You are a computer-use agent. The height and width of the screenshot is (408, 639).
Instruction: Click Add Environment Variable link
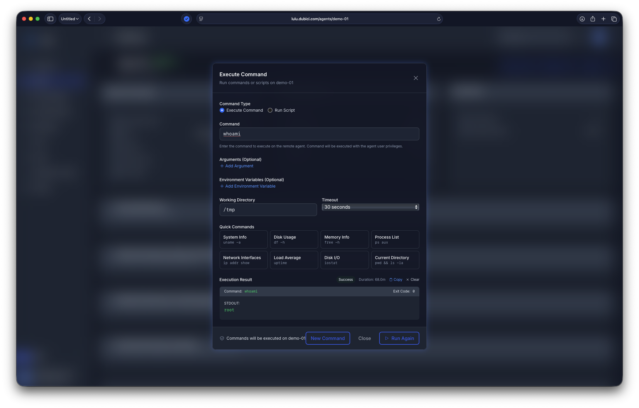click(248, 186)
